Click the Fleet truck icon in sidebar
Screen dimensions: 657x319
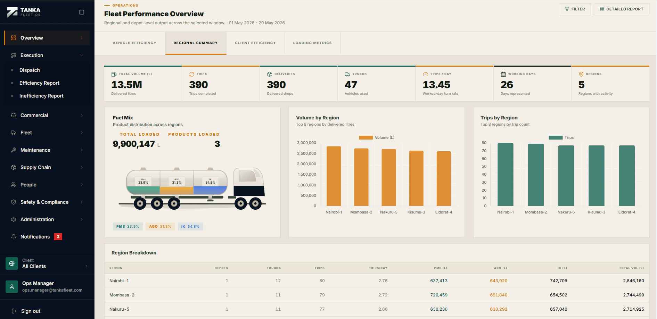pyautogui.click(x=14, y=133)
